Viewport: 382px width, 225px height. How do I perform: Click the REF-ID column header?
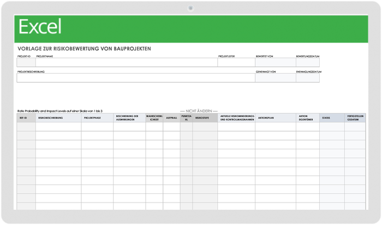point(26,118)
